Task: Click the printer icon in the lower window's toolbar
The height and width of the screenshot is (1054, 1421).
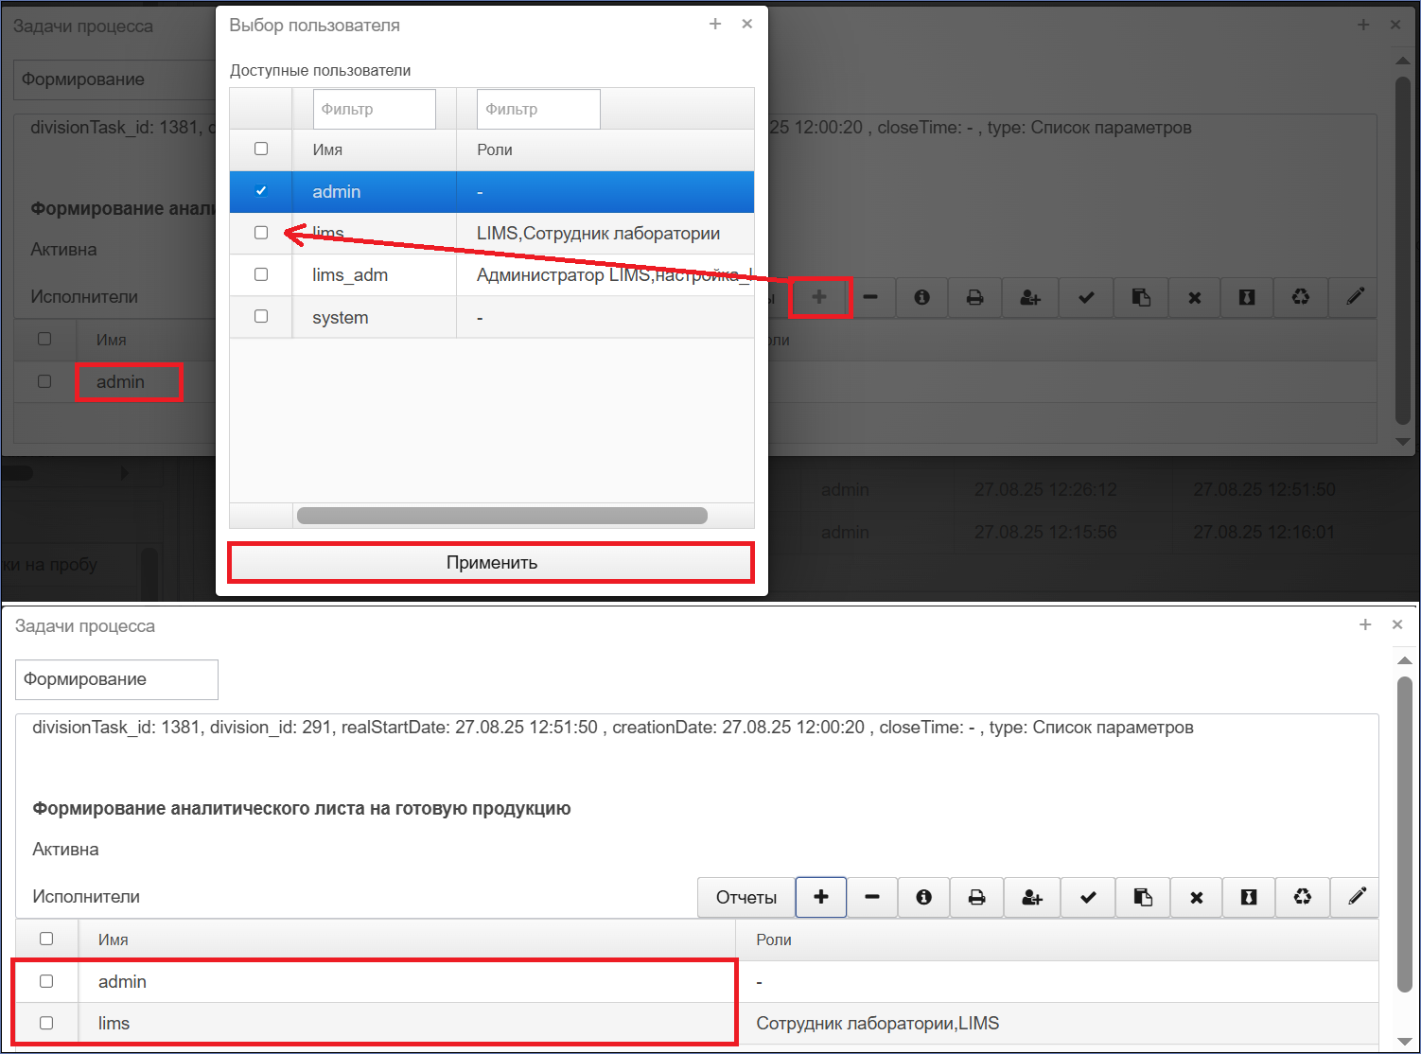Action: pos(976,897)
